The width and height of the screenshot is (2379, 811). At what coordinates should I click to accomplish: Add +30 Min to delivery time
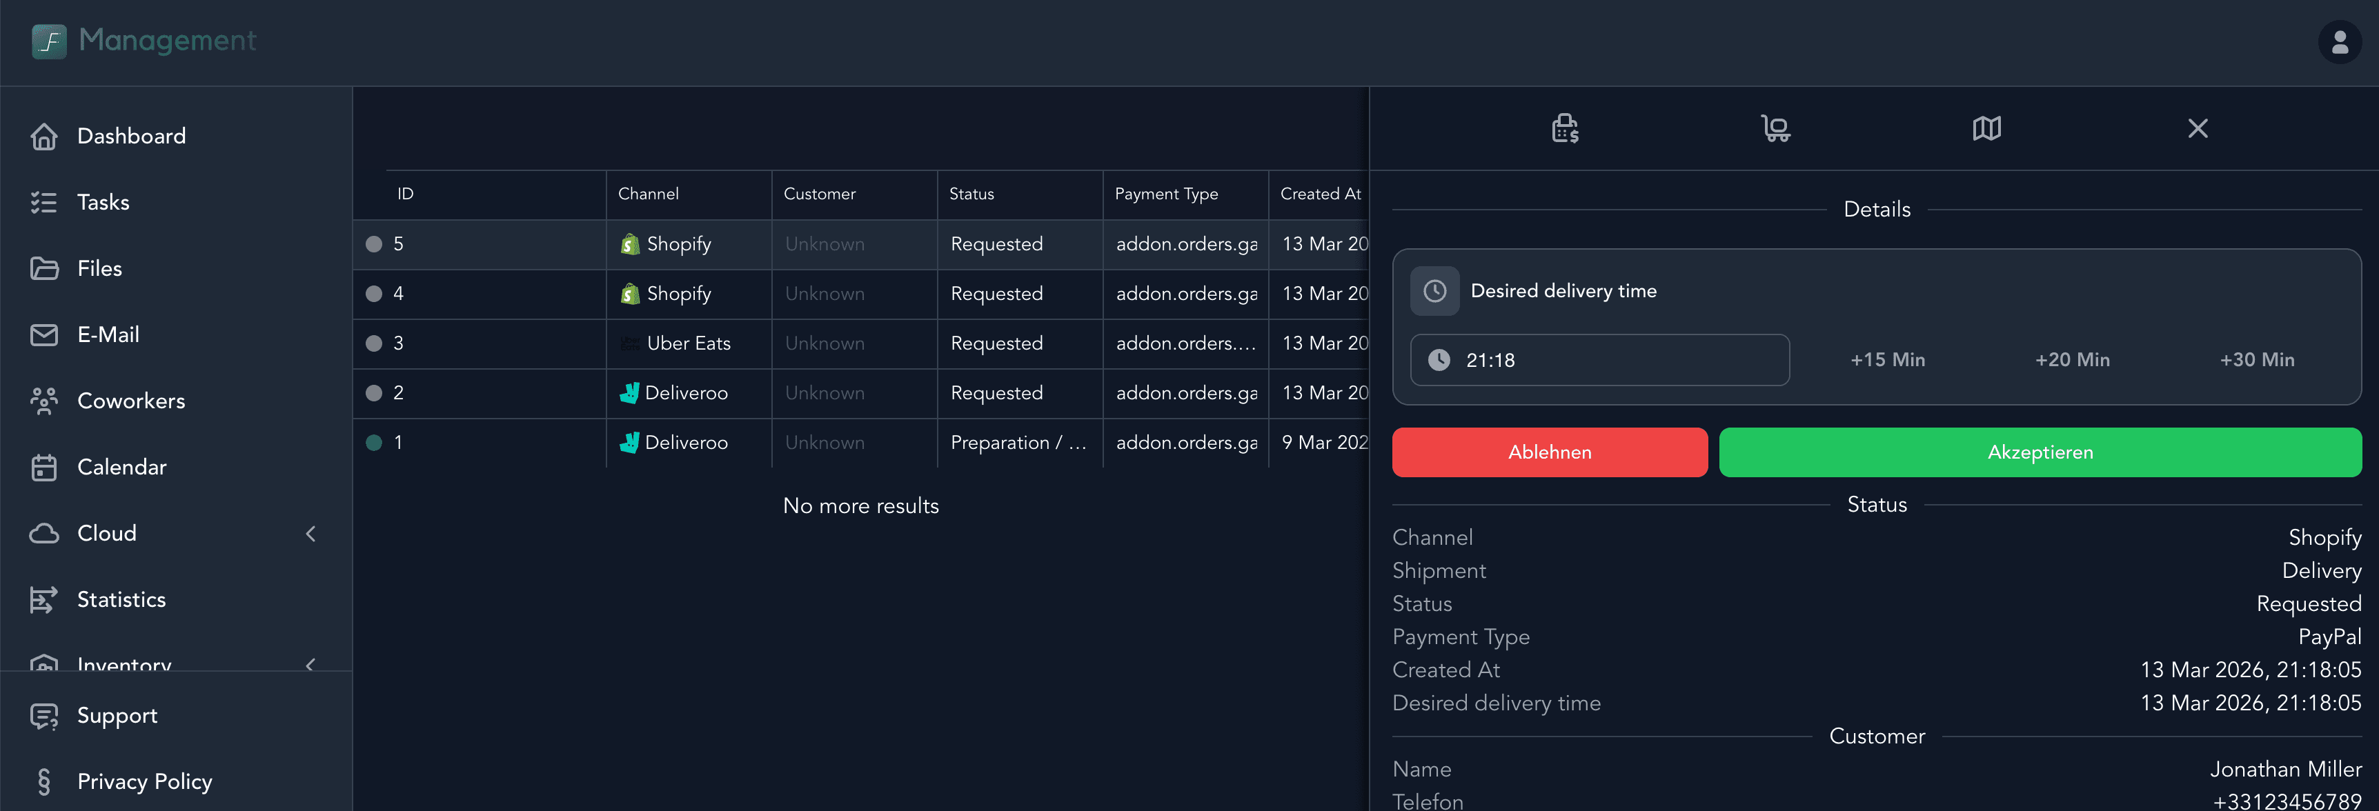2257,360
